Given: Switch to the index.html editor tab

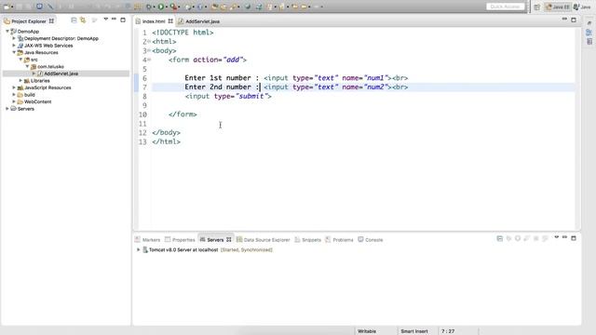Looking at the screenshot, I should [154, 21].
